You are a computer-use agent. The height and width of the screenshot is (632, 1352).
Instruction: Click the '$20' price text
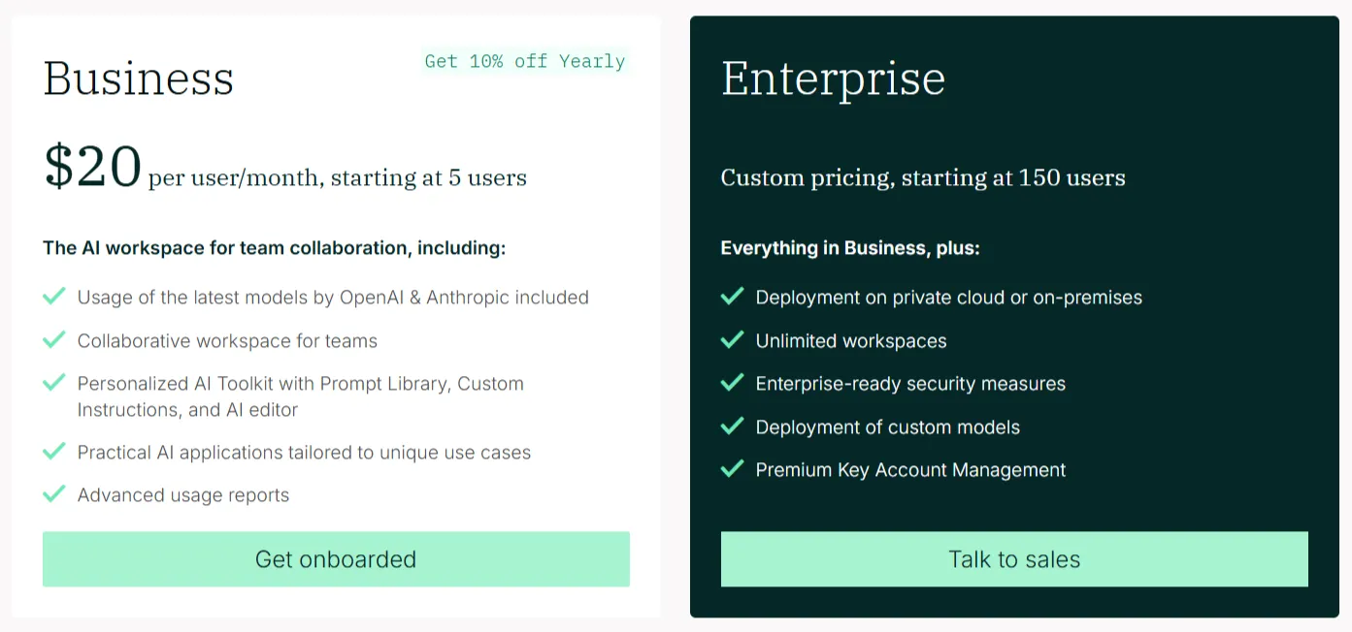pyautogui.click(x=92, y=165)
